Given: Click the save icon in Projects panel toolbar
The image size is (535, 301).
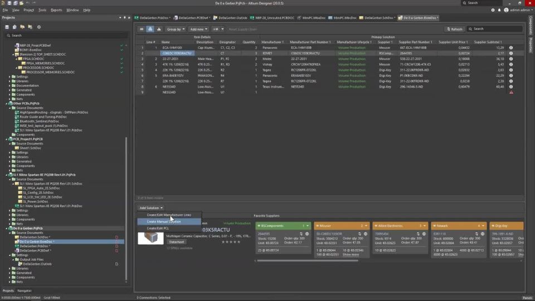Looking at the screenshot, I should click(x=7, y=27).
